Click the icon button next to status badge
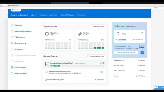Screen dimensions: 164x92 point(24,10)
